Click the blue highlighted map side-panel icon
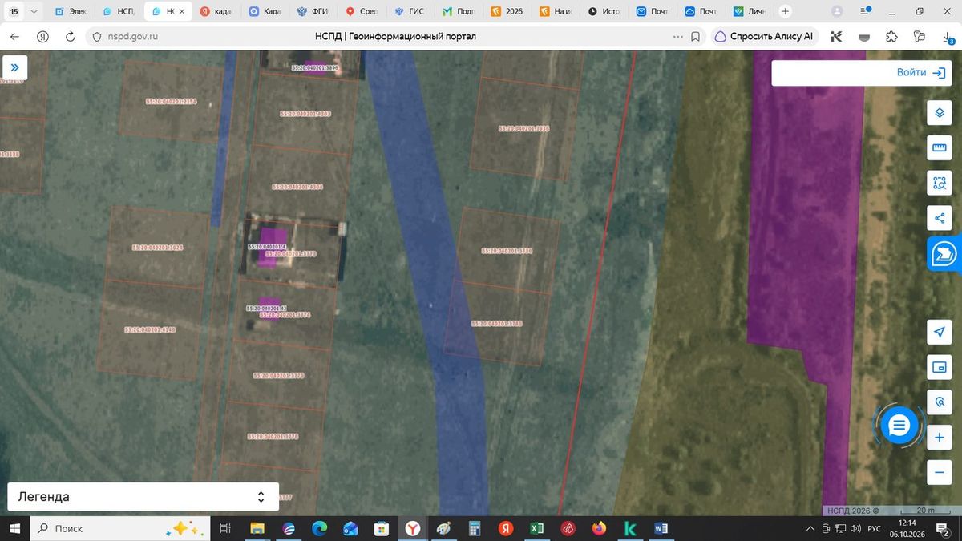Viewport: 962px width, 541px height. point(944,253)
